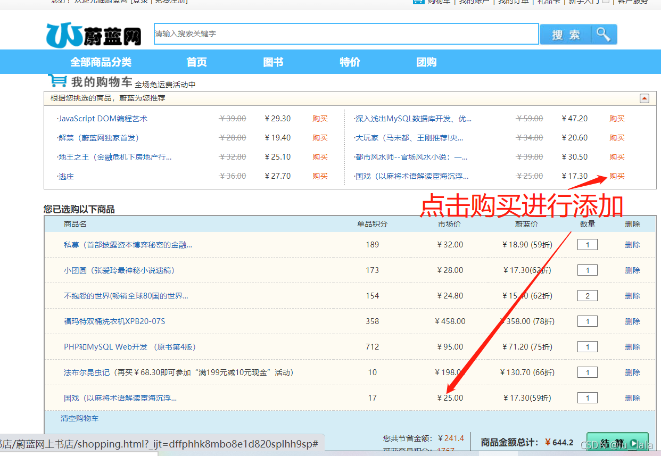Click the 蔚蓝网 logo
This screenshot has height=456, width=661.
pos(94,35)
